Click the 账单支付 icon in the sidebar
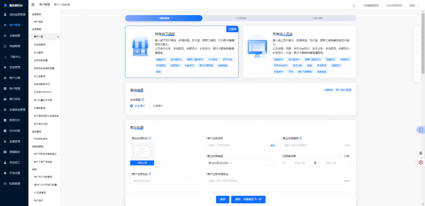Viewport: 425px width, 206px height. coord(5,120)
